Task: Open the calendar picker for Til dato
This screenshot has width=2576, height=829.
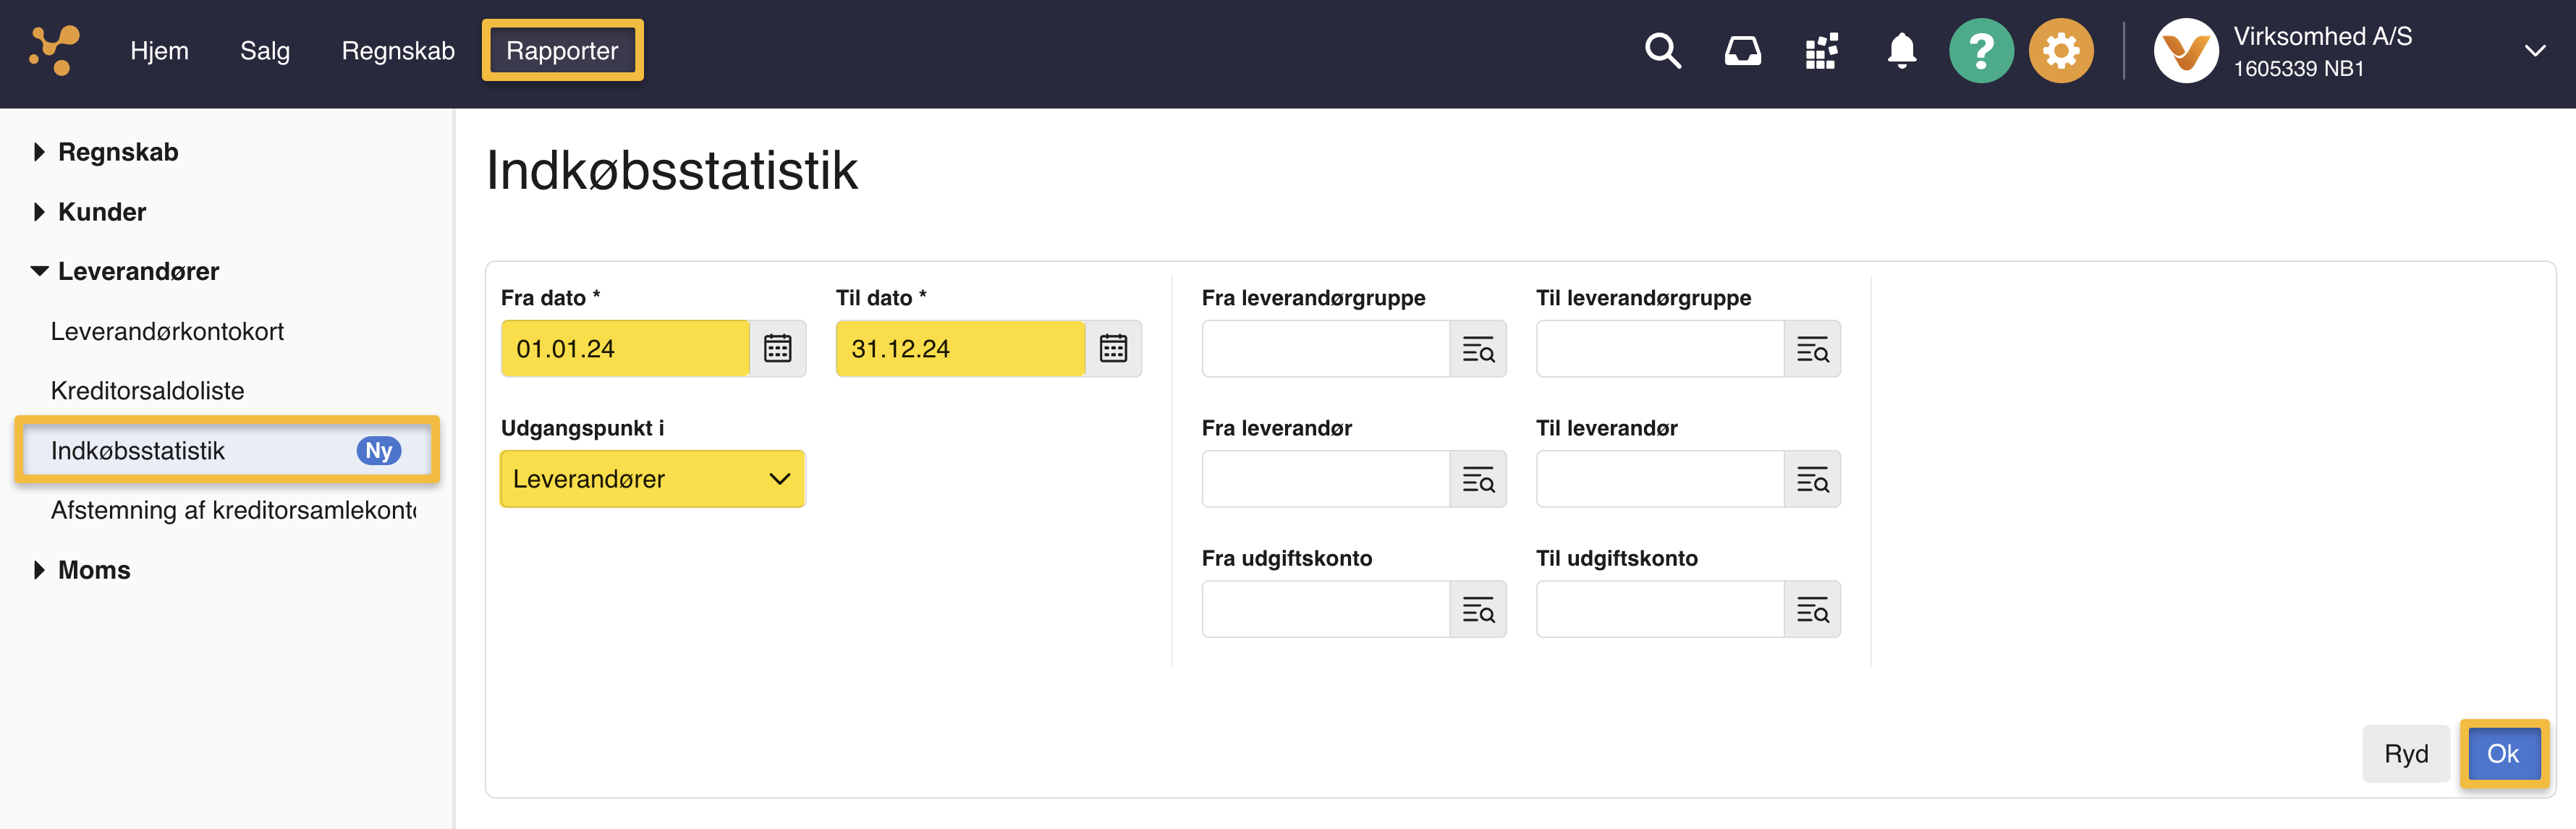Action: point(1113,348)
